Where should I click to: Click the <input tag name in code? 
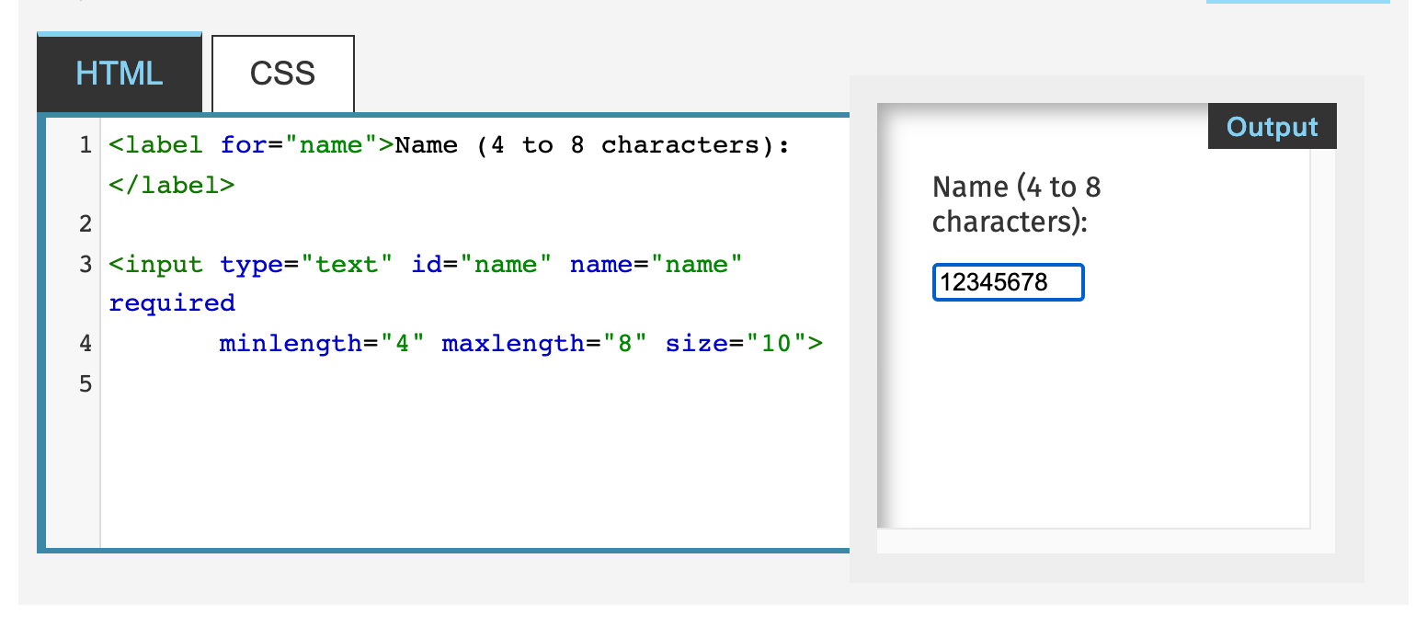(155, 265)
